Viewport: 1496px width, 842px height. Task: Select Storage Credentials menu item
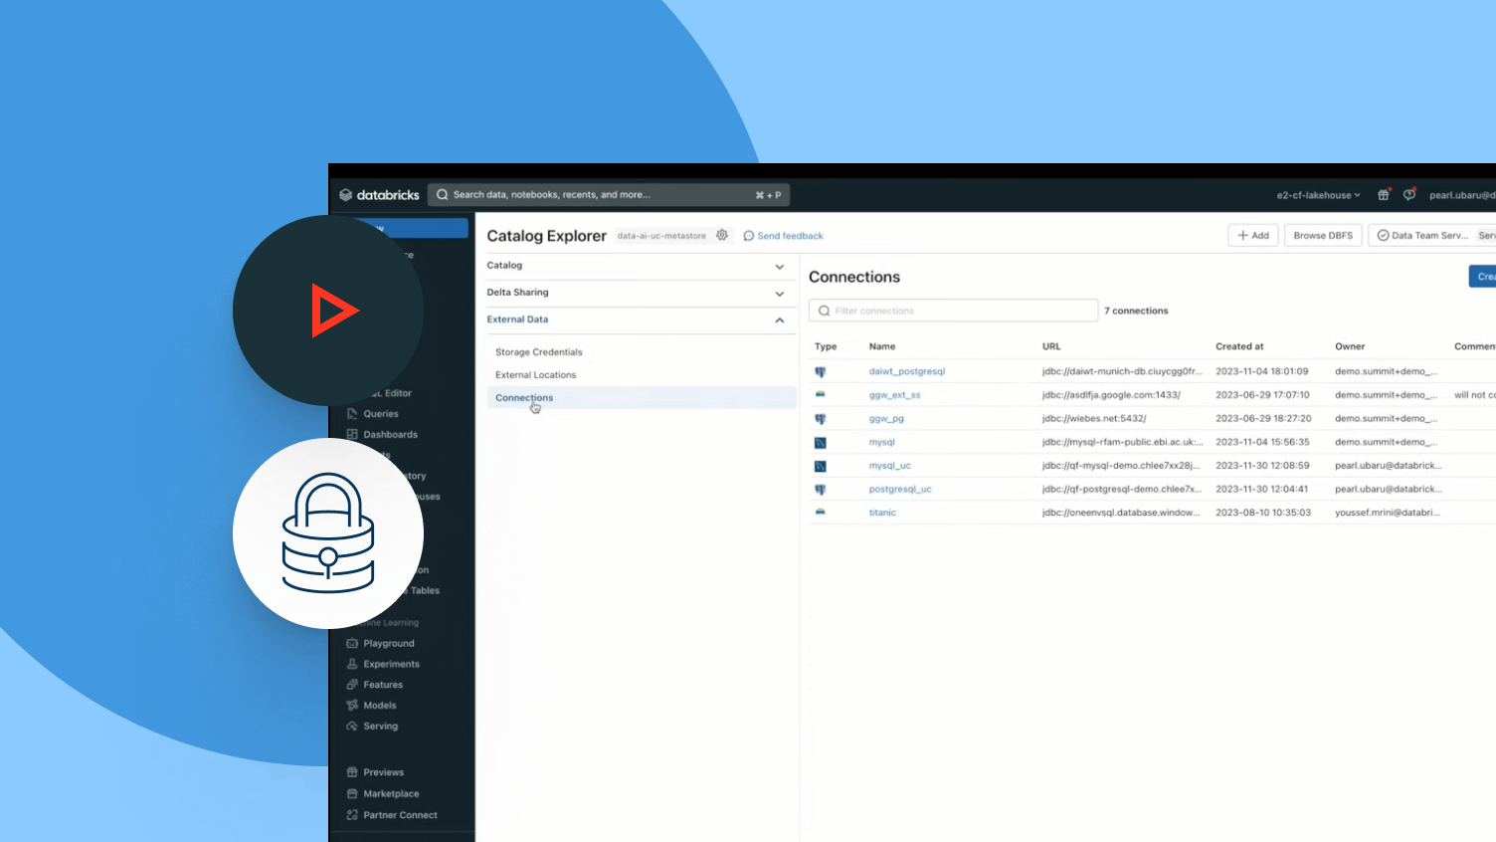(x=538, y=352)
